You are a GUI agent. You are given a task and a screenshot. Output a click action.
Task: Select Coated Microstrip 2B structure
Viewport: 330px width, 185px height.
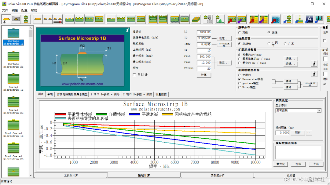[13, 106]
